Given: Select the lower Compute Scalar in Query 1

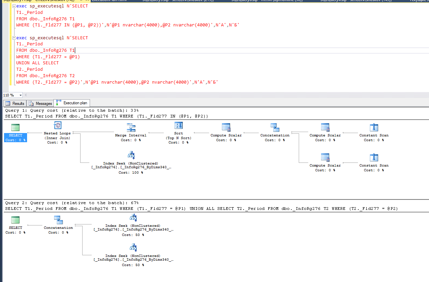Looking at the screenshot, I should [325, 162].
